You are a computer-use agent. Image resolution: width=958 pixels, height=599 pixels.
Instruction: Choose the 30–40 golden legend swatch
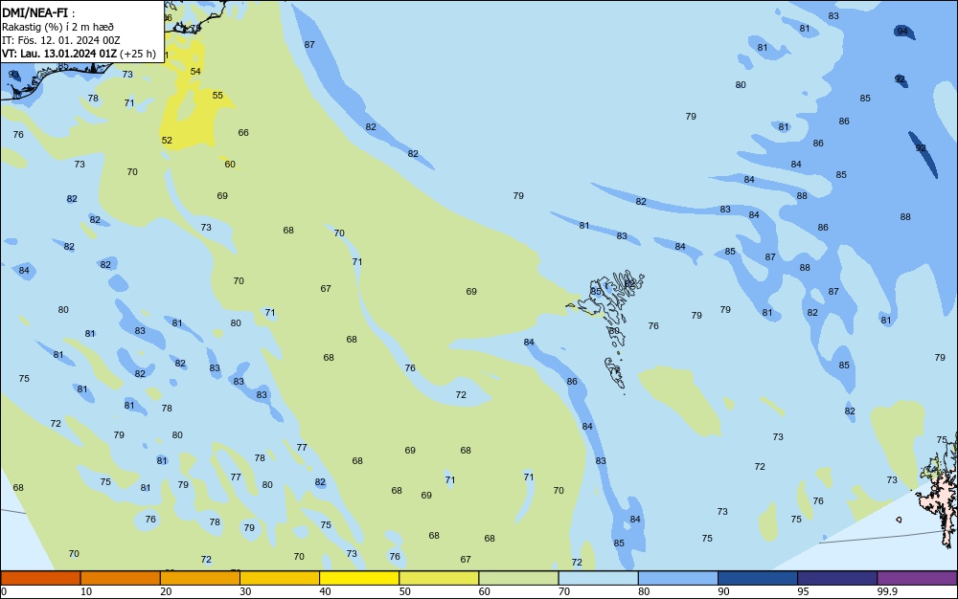[x=280, y=578]
